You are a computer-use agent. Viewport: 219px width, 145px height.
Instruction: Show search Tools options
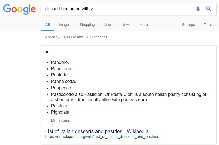pos(208,25)
